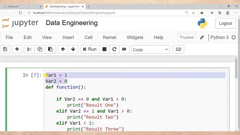This screenshot has height=135, width=240.
Task: Open the browser profile avatar
Action: tap(228, 13)
